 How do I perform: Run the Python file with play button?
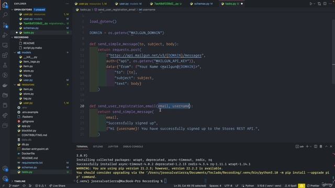(x=311, y=4)
